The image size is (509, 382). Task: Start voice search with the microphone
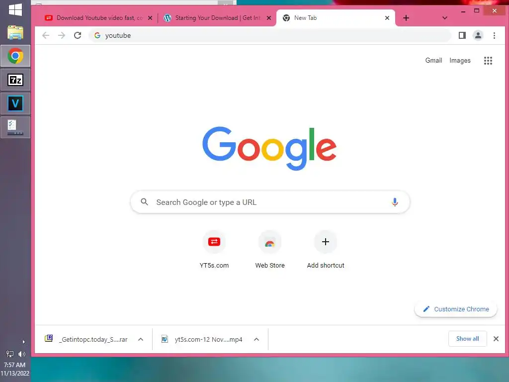[394, 202]
